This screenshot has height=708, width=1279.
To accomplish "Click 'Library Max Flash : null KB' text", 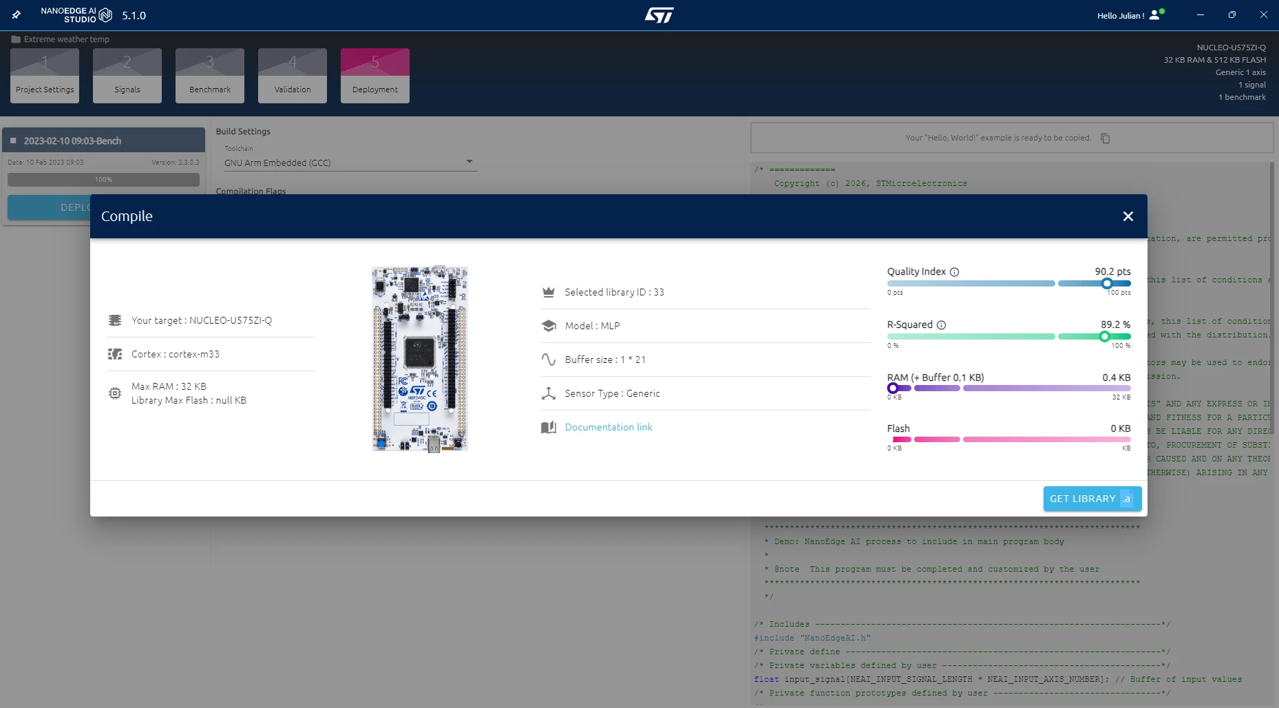I will (189, 400).
